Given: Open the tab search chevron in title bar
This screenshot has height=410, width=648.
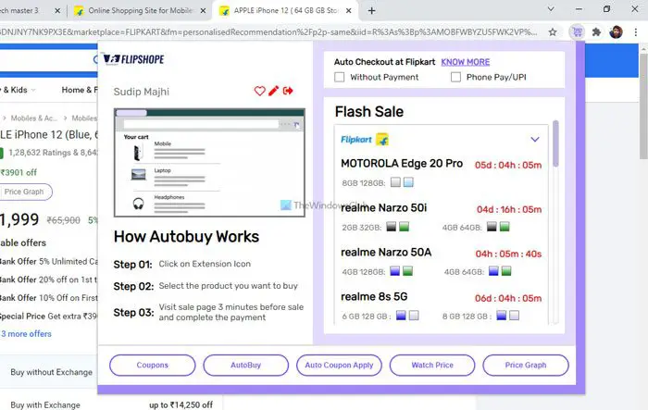Looking at the screenshot, I should [x=551, y=8].
